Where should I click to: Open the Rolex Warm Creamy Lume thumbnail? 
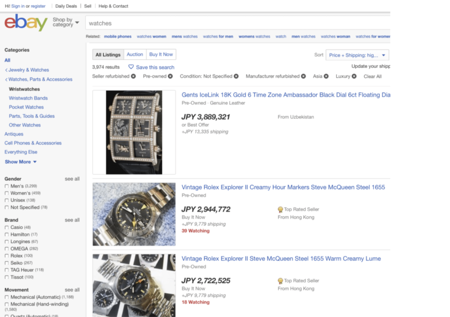(x=134, y=285)
